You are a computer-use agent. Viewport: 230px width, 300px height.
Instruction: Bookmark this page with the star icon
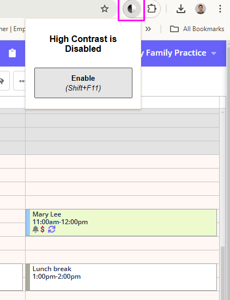tap(105, 9)
